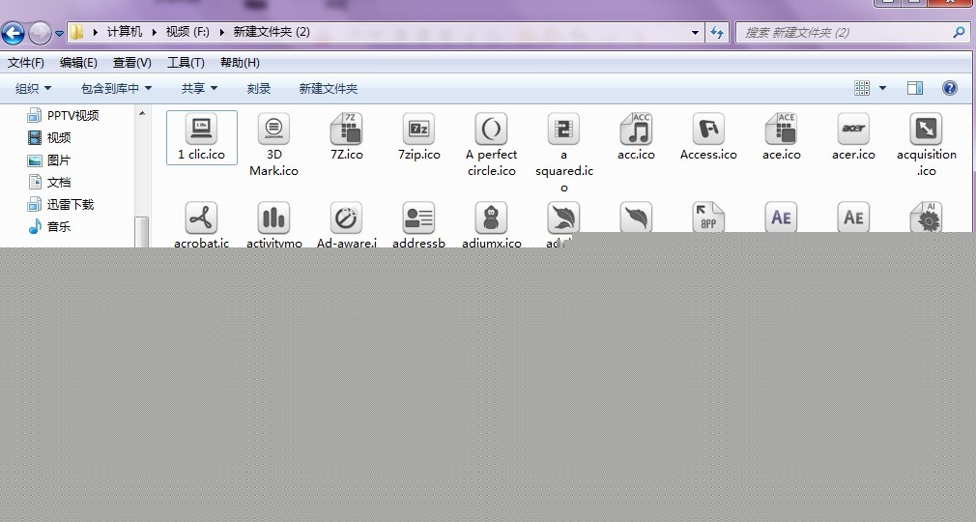Expand the 包含到库中 dropdown
976x522 pixels.
click(116, 89)
